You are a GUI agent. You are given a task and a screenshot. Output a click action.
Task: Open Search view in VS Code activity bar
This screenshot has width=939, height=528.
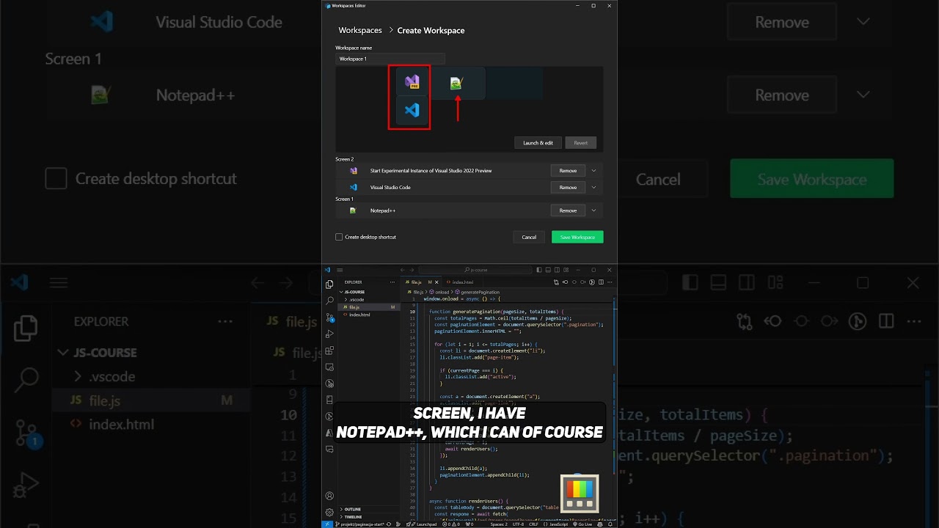(329, 301)
